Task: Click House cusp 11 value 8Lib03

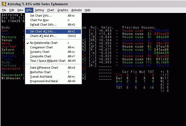Action: pos(162,62)
